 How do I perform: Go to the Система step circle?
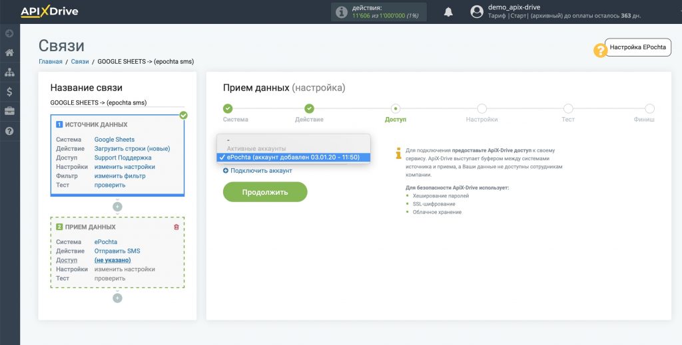tap(228, 108)
